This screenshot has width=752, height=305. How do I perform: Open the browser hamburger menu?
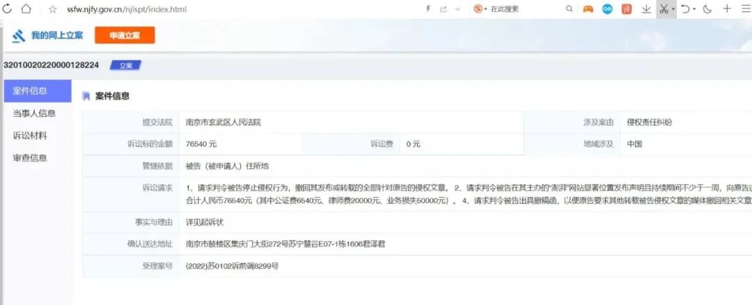pos(746,9)
